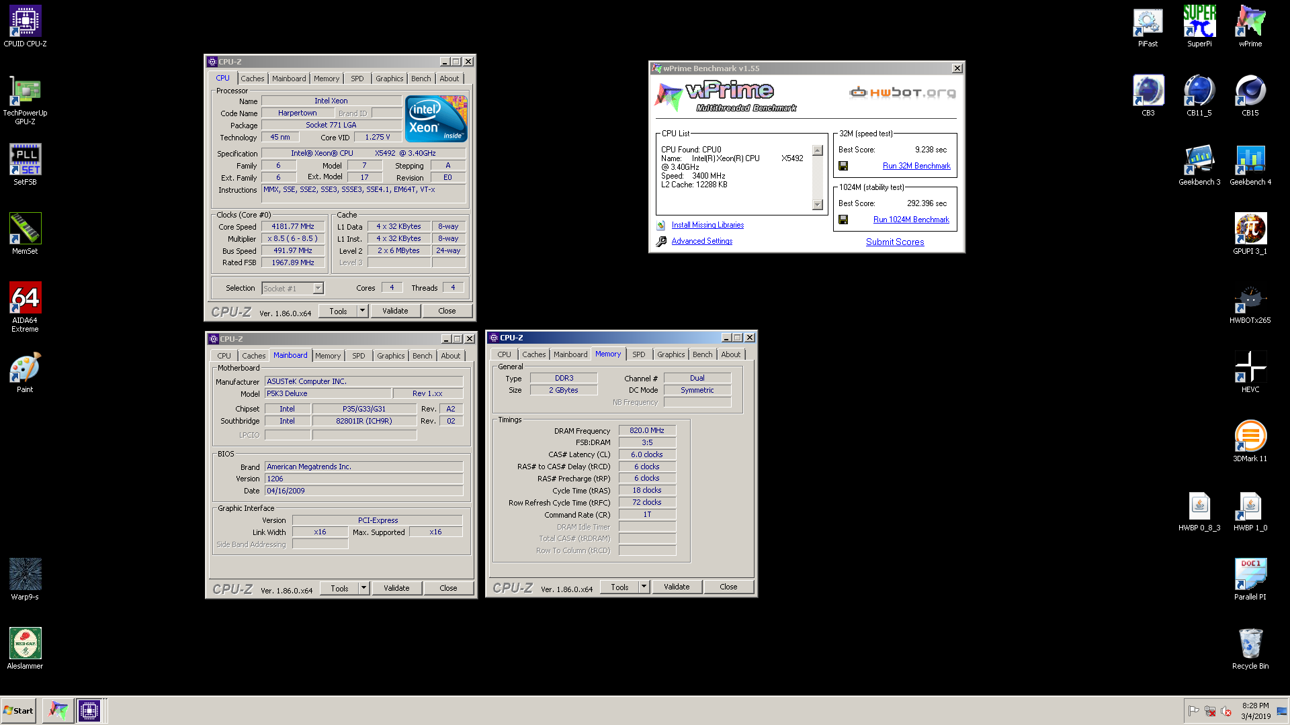Image resolution: width=1290 pixels, height=725 pixels.
Task: Open the Start menu
Action: (x=18, y=710)
